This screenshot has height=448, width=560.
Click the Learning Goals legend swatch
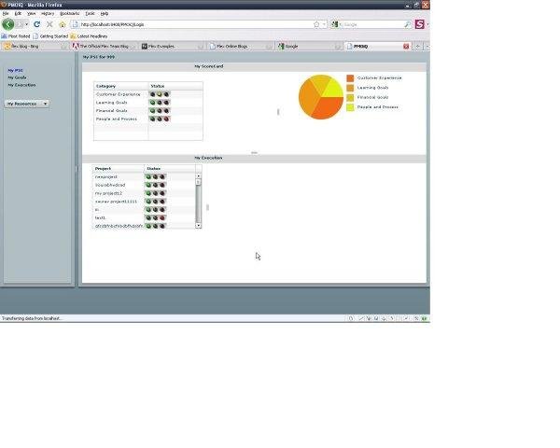[x=350, y=88]
